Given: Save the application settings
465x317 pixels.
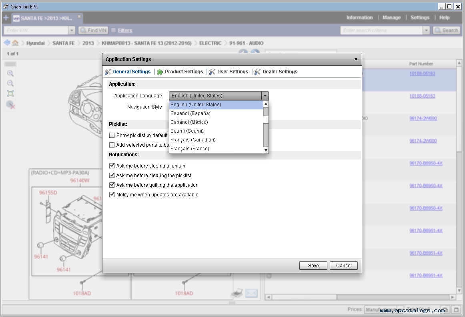Looking at the screenshot, I should click(x=313, y=266).
